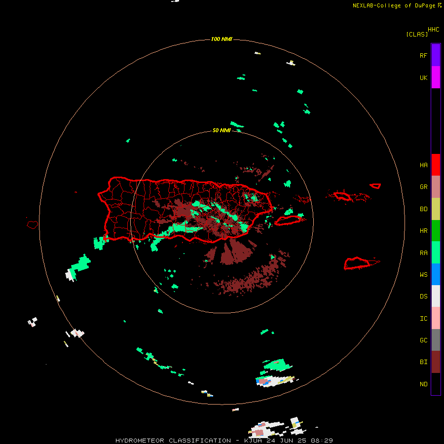Image resolution: width=444 pixels, height=444 pixels.
Task: Click the DS white legend swatch
Action: [436, 296]
